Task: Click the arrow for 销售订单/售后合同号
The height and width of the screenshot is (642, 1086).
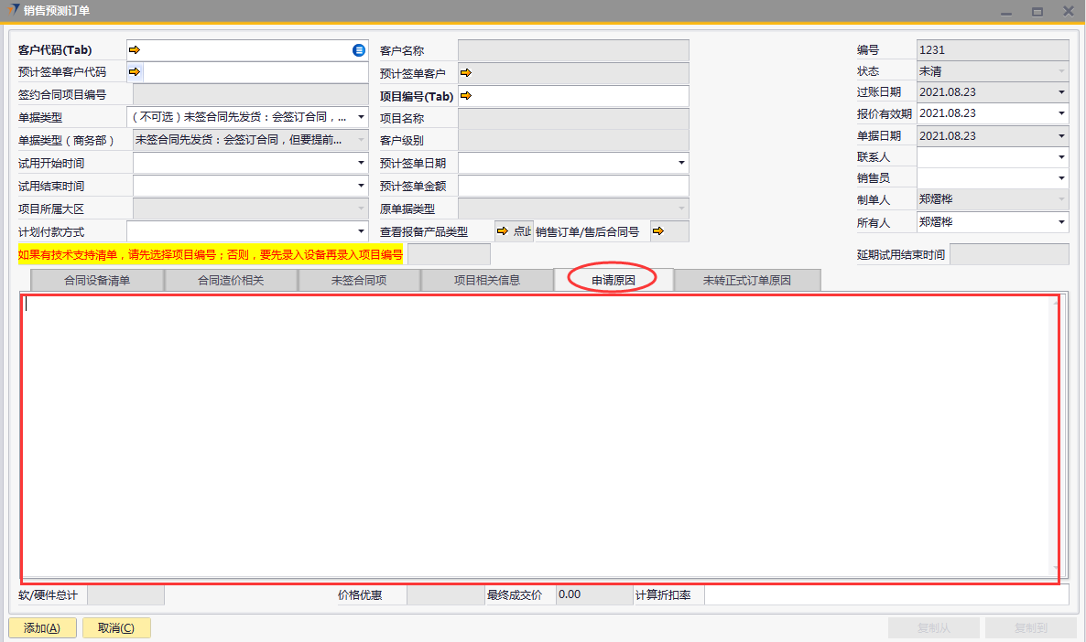Action: pos(657,231)
